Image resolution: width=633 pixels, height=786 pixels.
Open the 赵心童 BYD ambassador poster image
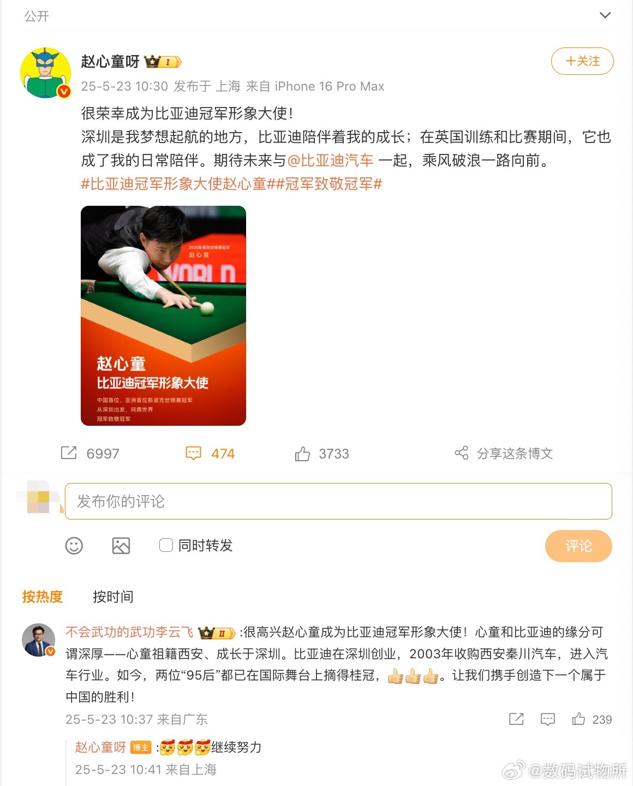(163, 315)
